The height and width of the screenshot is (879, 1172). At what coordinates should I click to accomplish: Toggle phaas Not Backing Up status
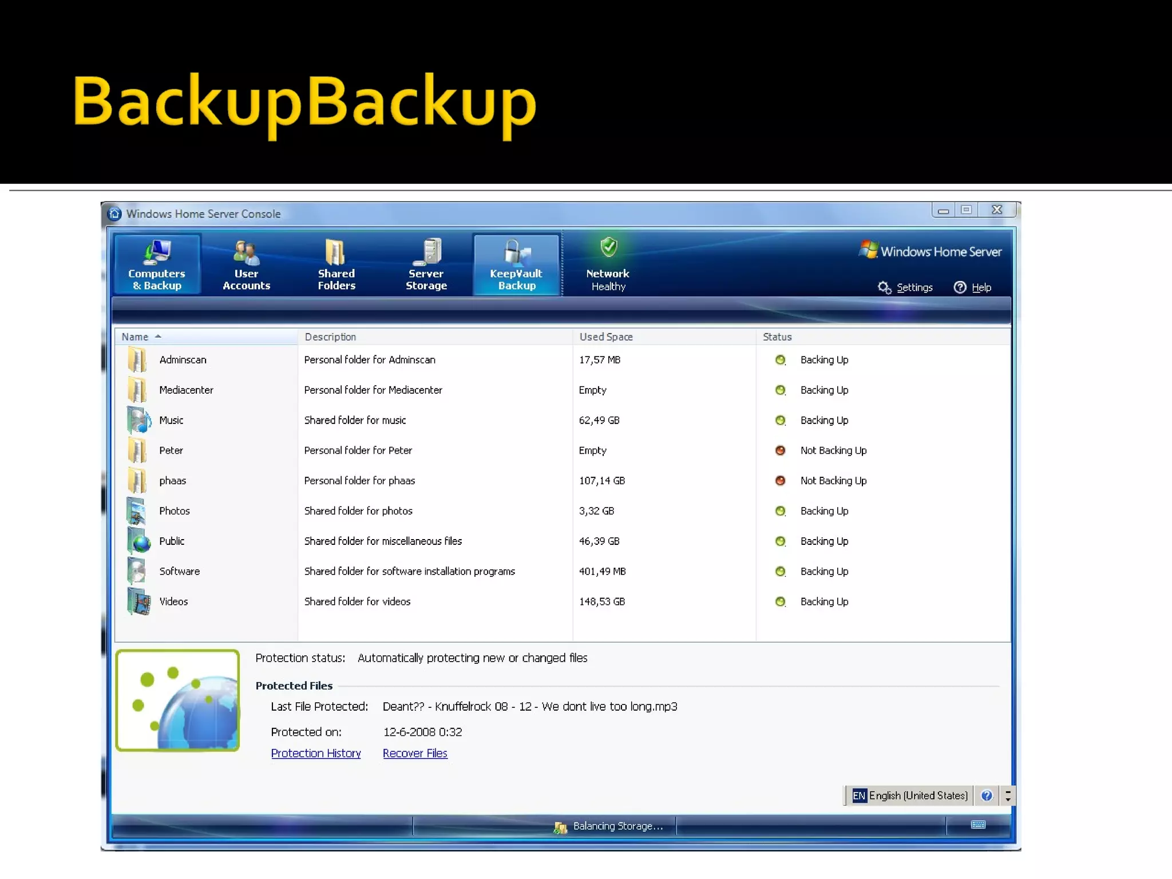pos(780,481)
